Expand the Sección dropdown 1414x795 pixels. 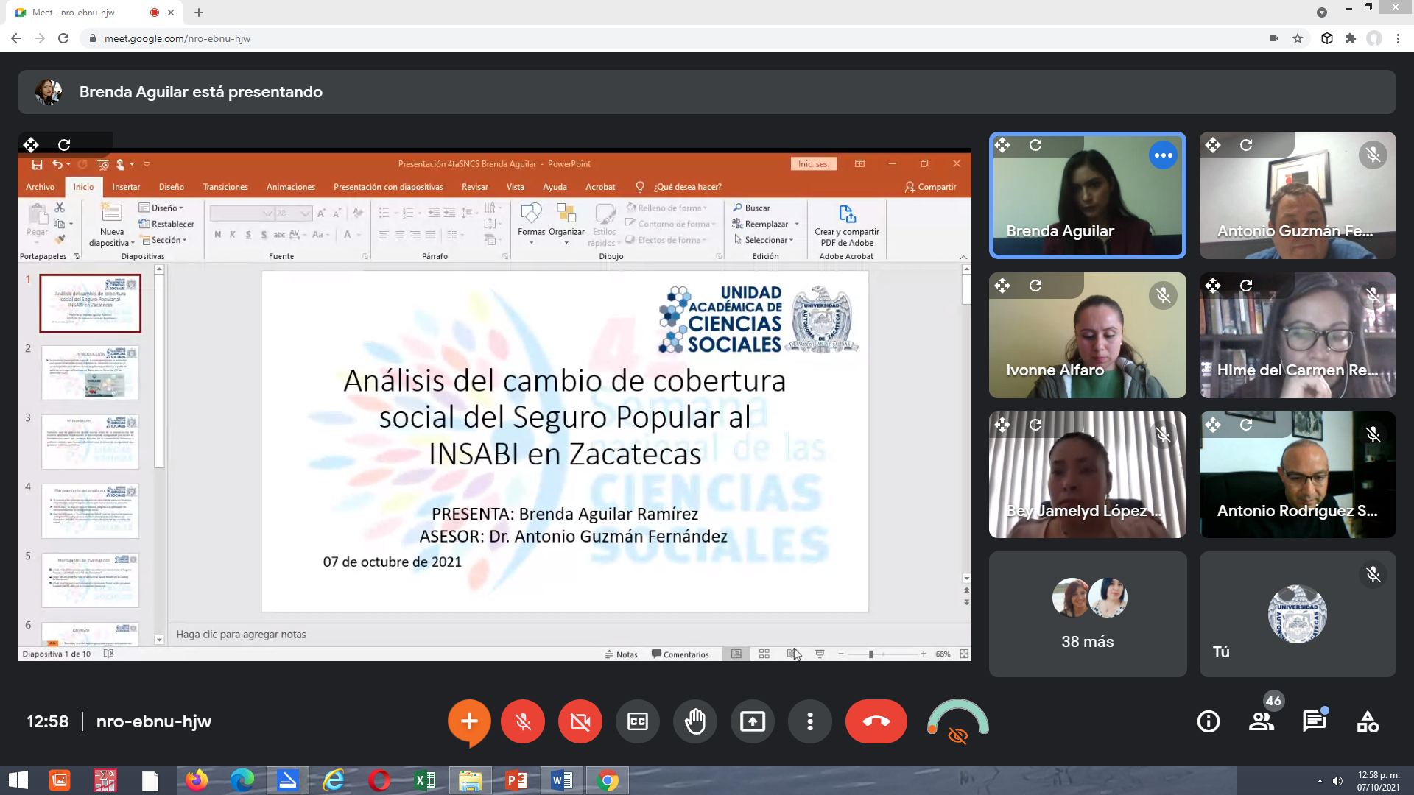tap(164, 240)
